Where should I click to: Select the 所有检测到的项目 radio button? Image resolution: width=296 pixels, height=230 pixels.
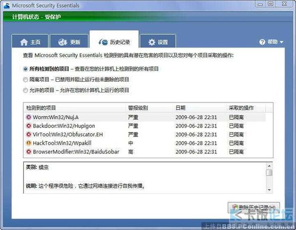coord(26,69)
